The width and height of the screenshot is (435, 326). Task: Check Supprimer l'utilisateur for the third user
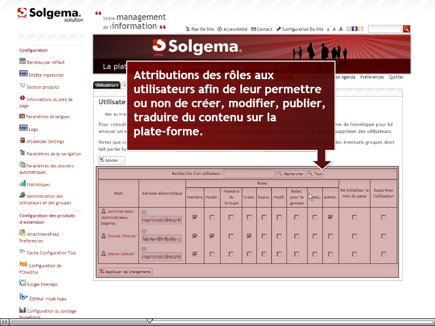point(384,254)
